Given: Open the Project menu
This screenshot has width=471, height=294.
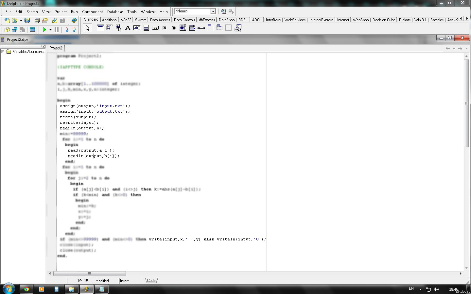Looking at the screenshot, I should pyautogui.click(x=61, y=11).
